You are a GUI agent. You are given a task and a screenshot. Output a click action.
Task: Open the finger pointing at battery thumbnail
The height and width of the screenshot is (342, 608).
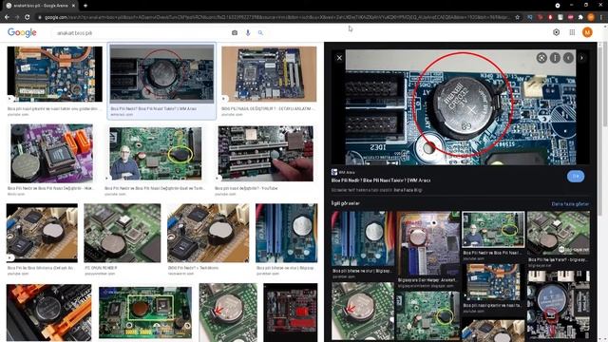pyautogui.click(x=266, y=154)
